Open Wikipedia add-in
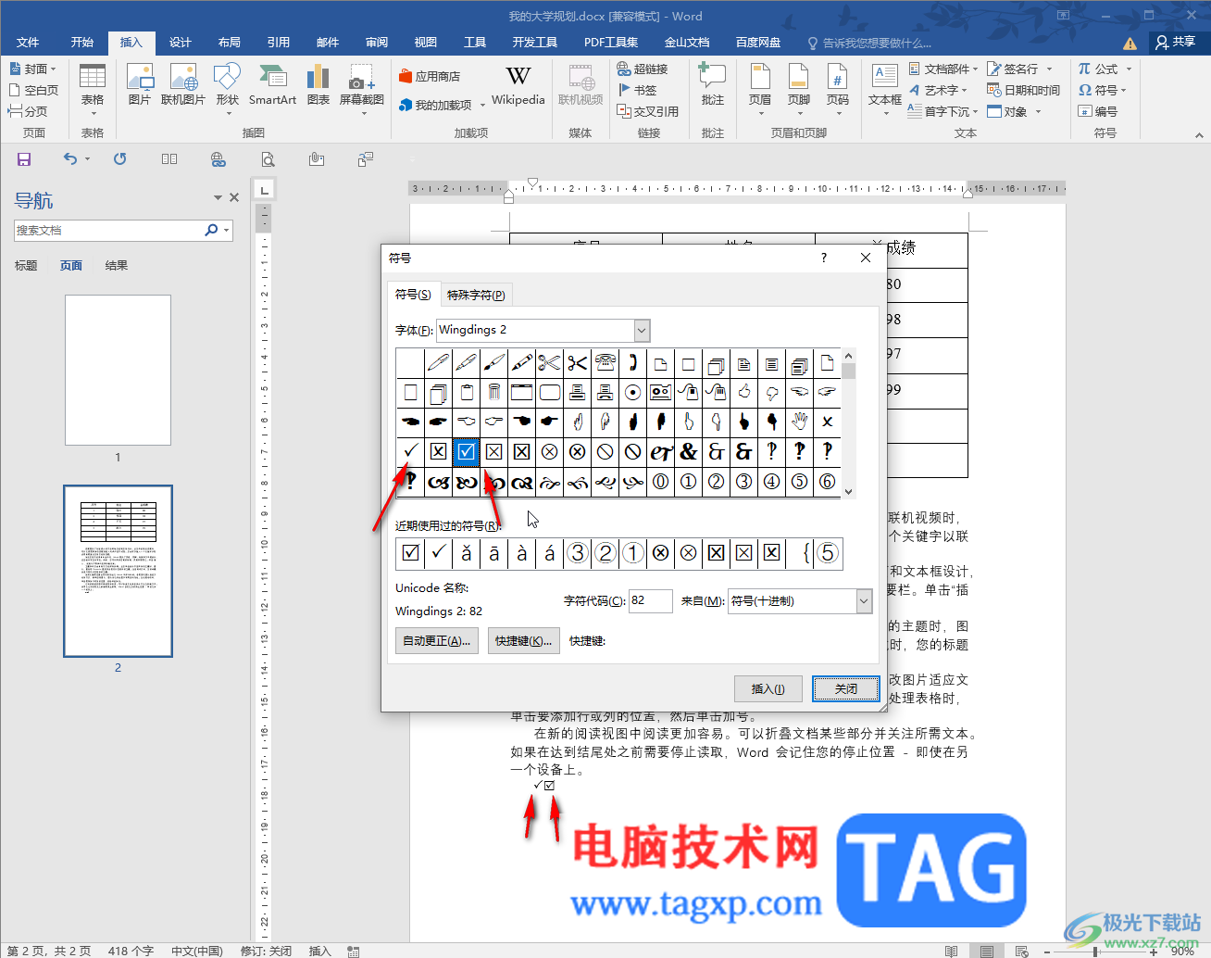Screen dimensions: 1211x958 518,85
